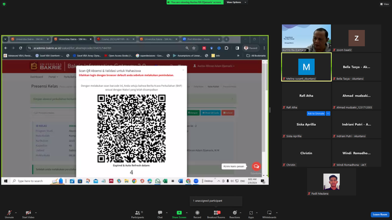Close the Scan QR Absensi dialog
The height and width of the screenshot is (220, 392).
[x=183, y=70]
